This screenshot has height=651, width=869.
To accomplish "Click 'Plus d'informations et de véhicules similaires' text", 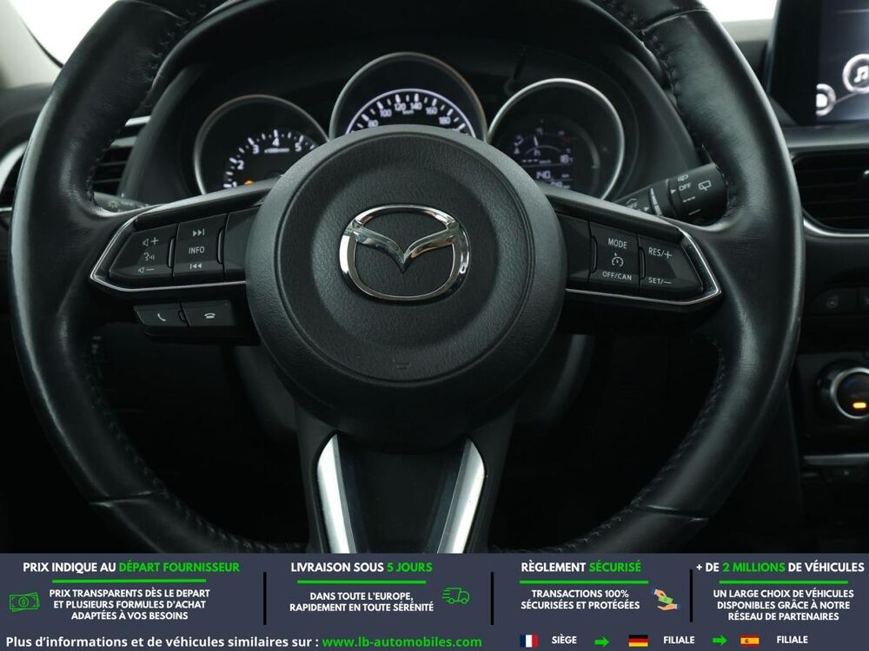I will tap(163, 642).
